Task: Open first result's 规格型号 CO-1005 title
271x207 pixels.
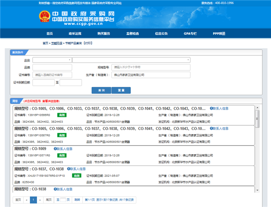Action: 110,109
